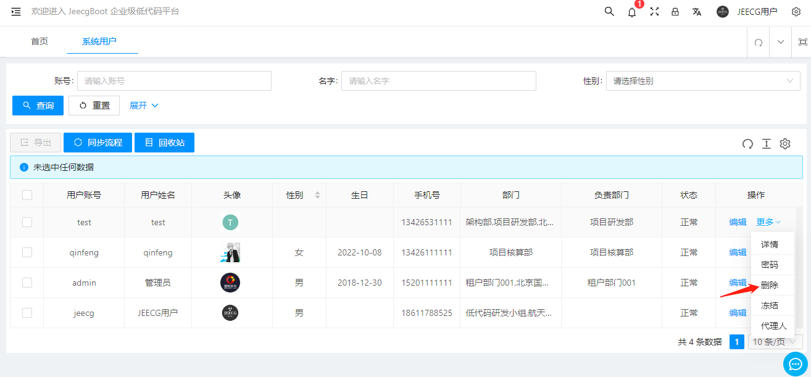Click the 回收站 recycle bin button
Image resolution: width=811 pixels, height=377 pixels.
tap(164, 143)
